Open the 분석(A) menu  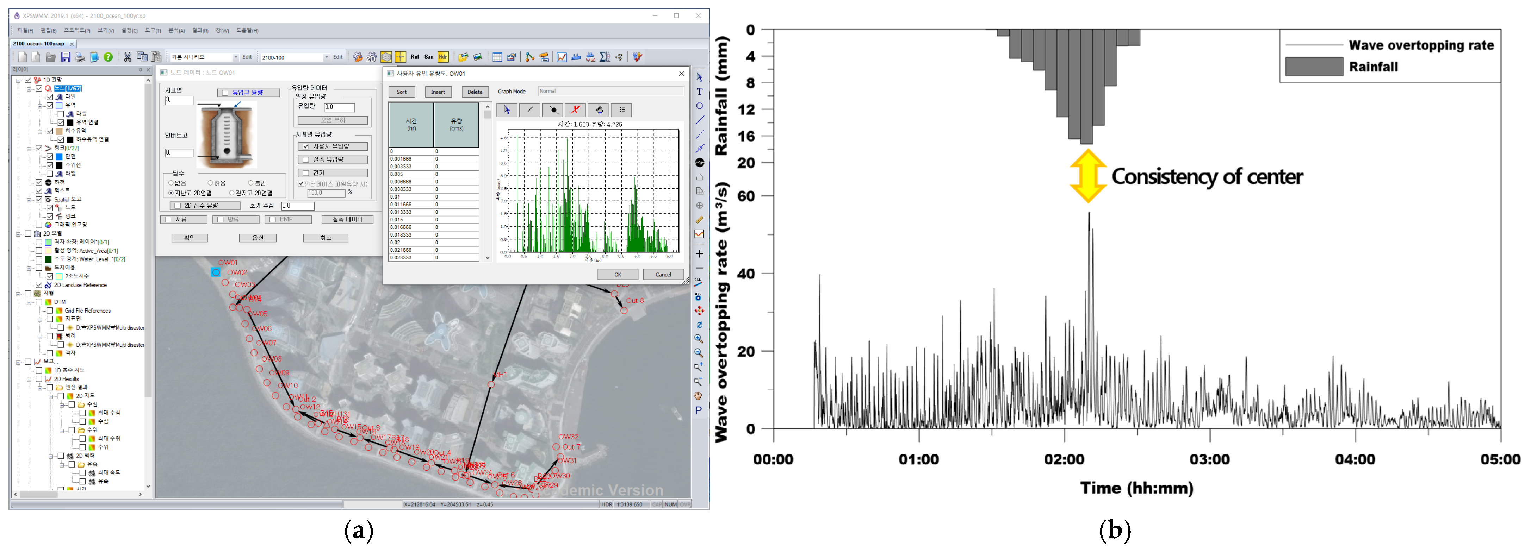point(176,30)
